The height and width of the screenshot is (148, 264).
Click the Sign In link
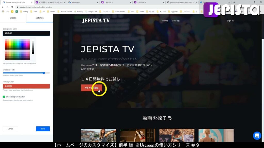(230, 21)
